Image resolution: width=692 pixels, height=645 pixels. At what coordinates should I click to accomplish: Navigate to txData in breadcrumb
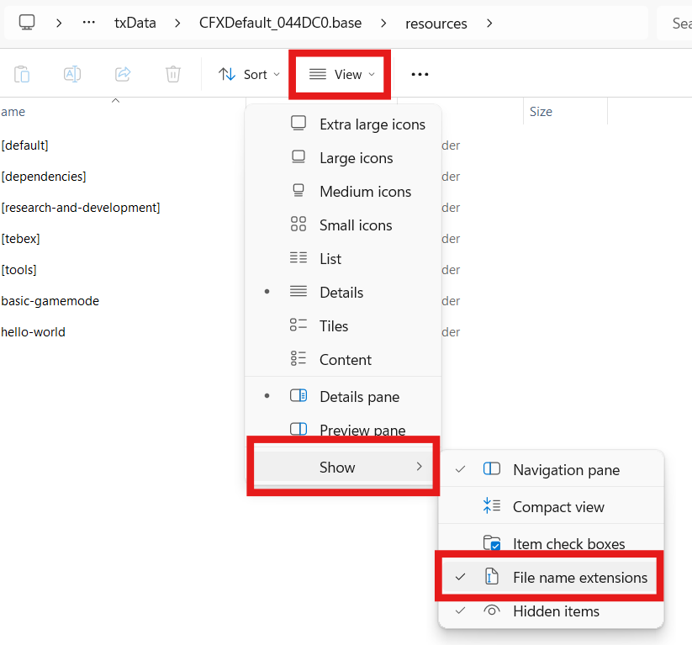[135, 23]
